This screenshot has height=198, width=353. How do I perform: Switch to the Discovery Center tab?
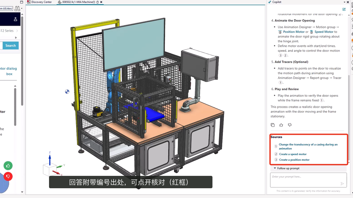(x=40, y=2)
